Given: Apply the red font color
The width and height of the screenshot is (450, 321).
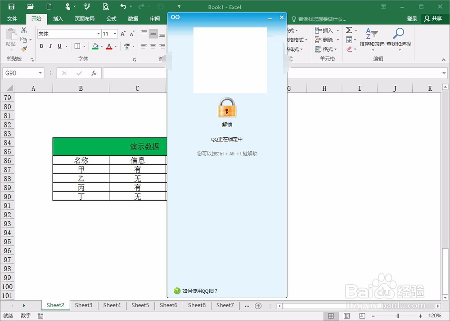Looking at the screenshot, I should tap(109, 46).
